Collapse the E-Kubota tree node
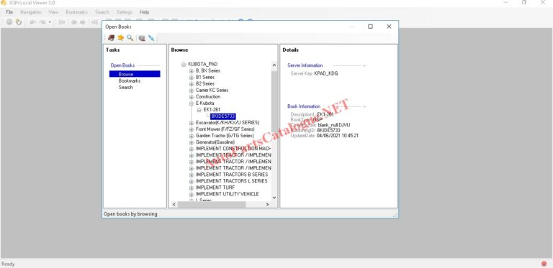The image size is (553, 268). coord(191,103)
